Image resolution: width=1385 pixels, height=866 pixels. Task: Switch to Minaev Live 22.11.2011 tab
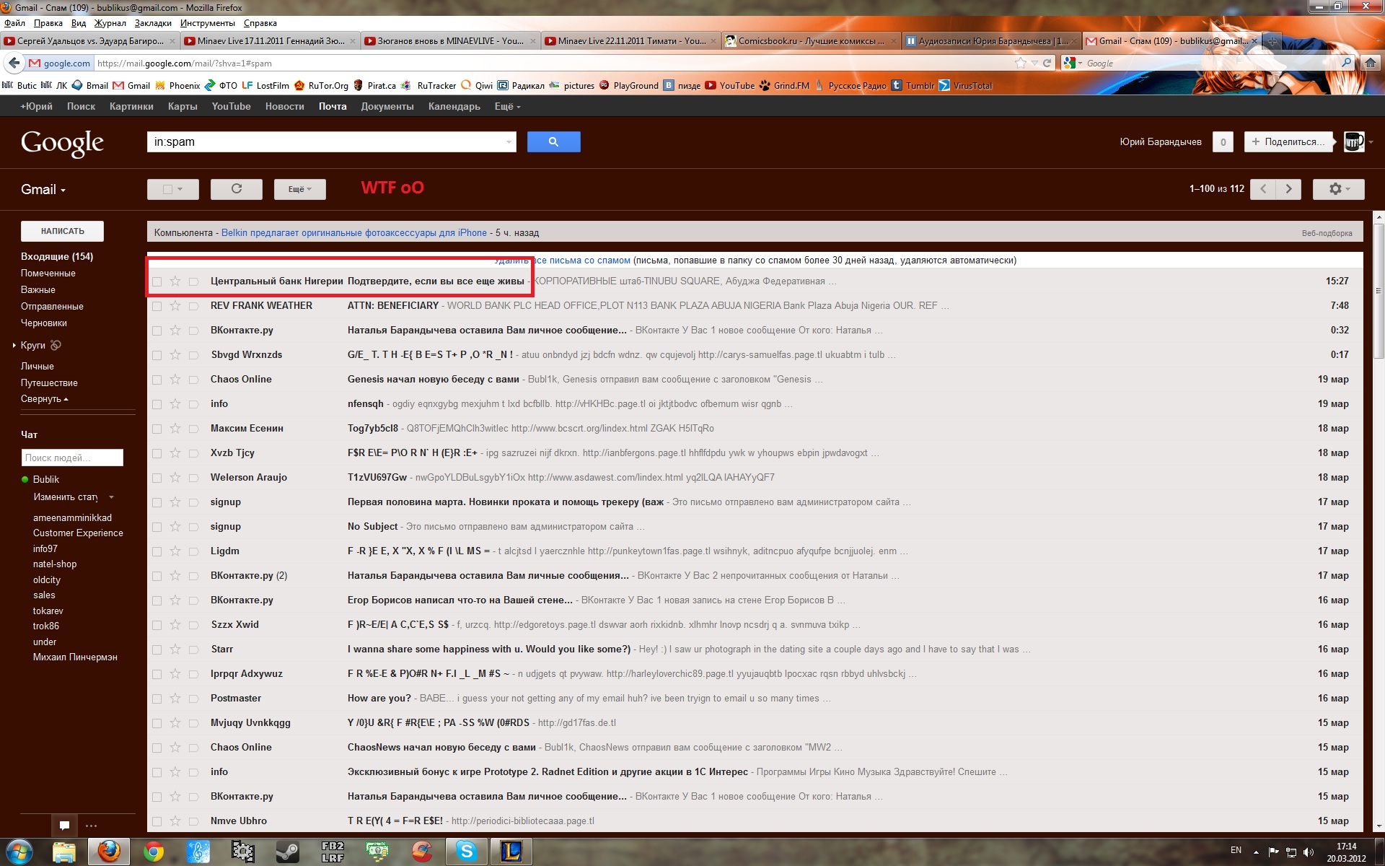(630, 41)
